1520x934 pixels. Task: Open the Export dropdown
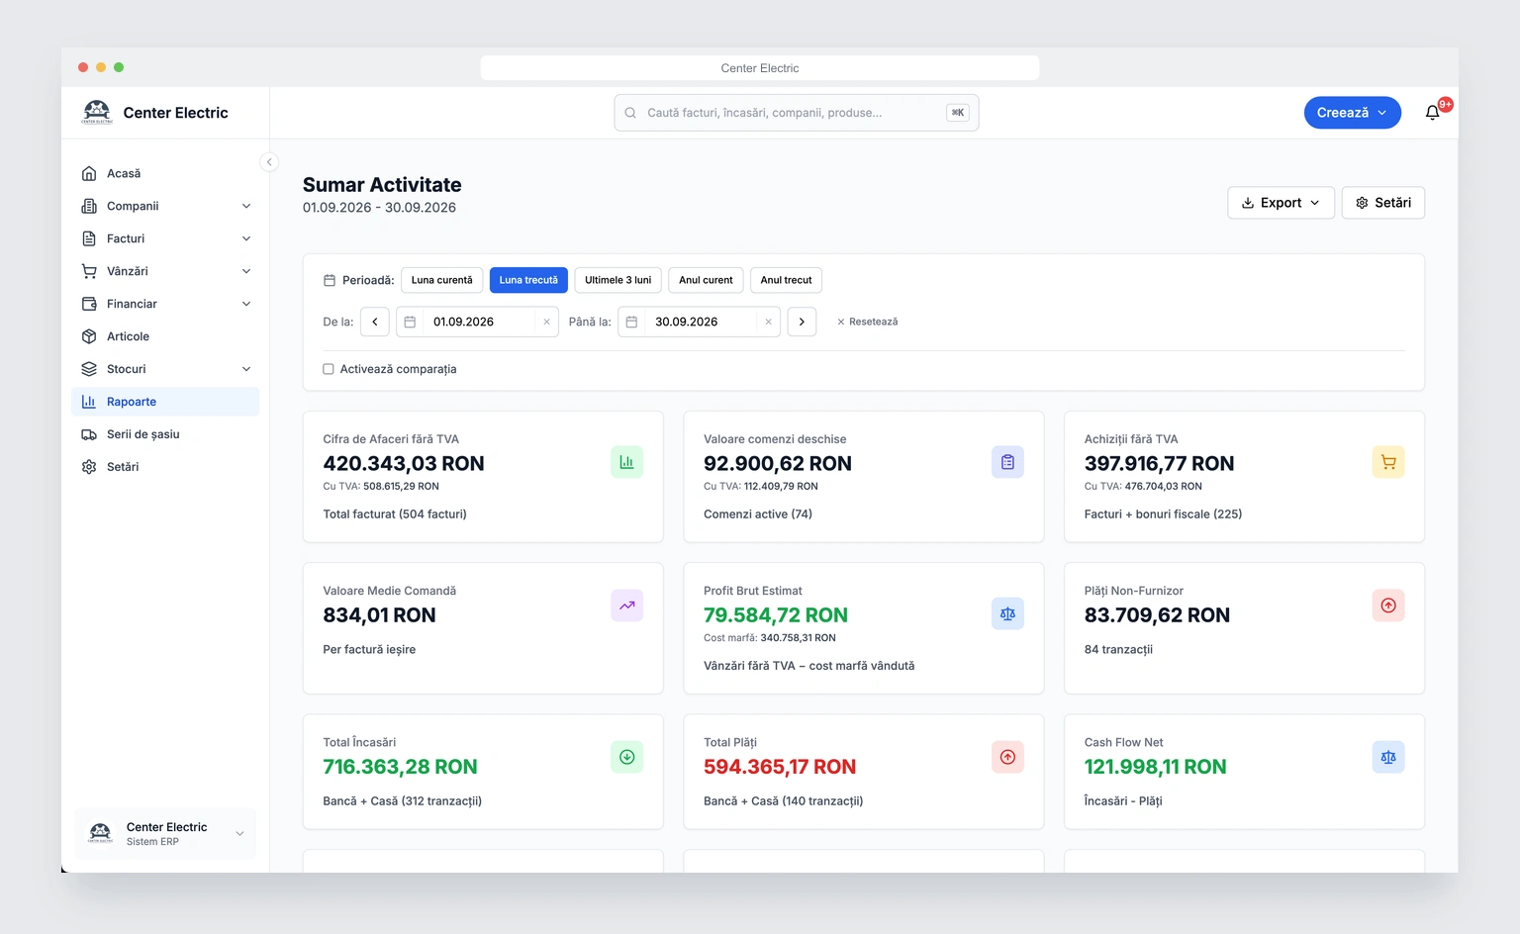[1281, 203]
